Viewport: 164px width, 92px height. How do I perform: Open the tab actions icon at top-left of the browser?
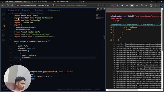pos(2,2)
